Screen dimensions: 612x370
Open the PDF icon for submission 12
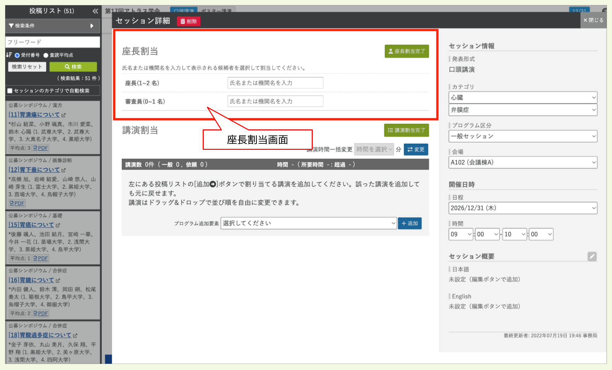coord(17,203)
